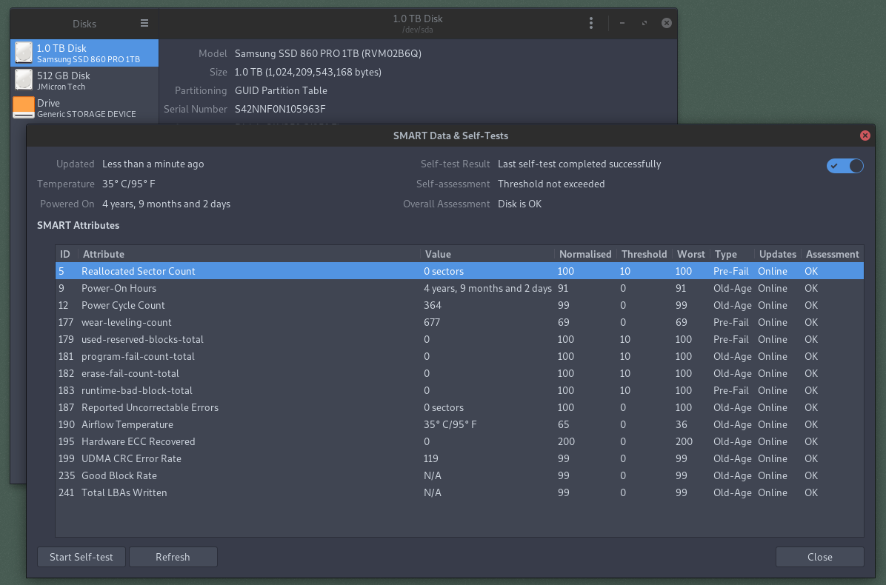Select the Total LBAs Written row

tap(459, 492)
